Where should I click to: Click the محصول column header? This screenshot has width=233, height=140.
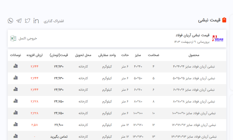(194, 55)
